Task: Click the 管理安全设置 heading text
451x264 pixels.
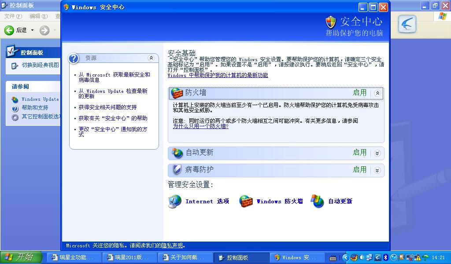Action: coord(190,184)
